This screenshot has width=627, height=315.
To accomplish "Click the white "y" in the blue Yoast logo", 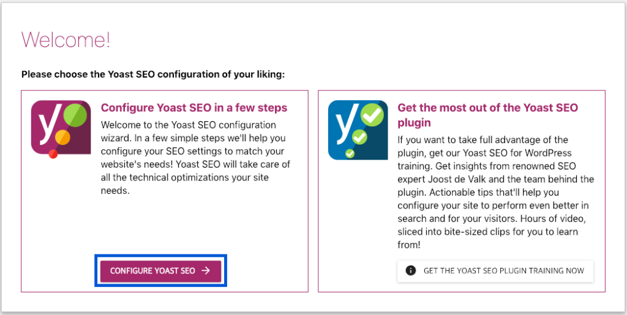I will (347, 125).
